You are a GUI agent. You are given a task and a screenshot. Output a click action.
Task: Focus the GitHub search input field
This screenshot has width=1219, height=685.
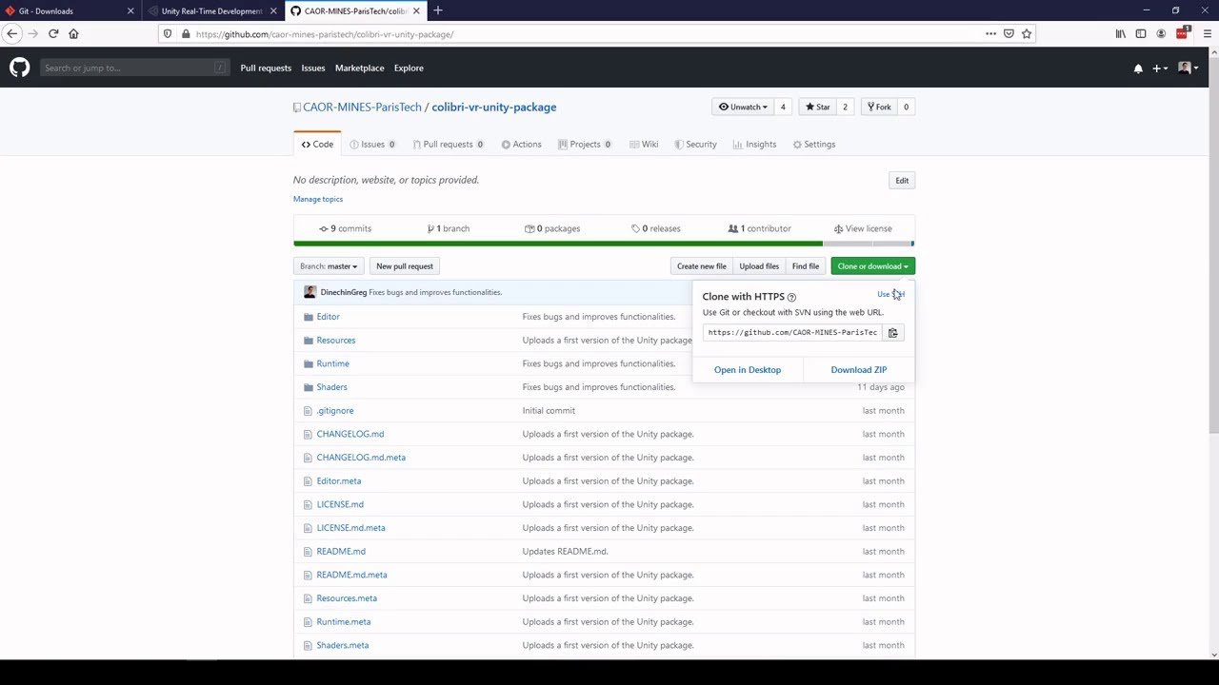coord(134,68)
